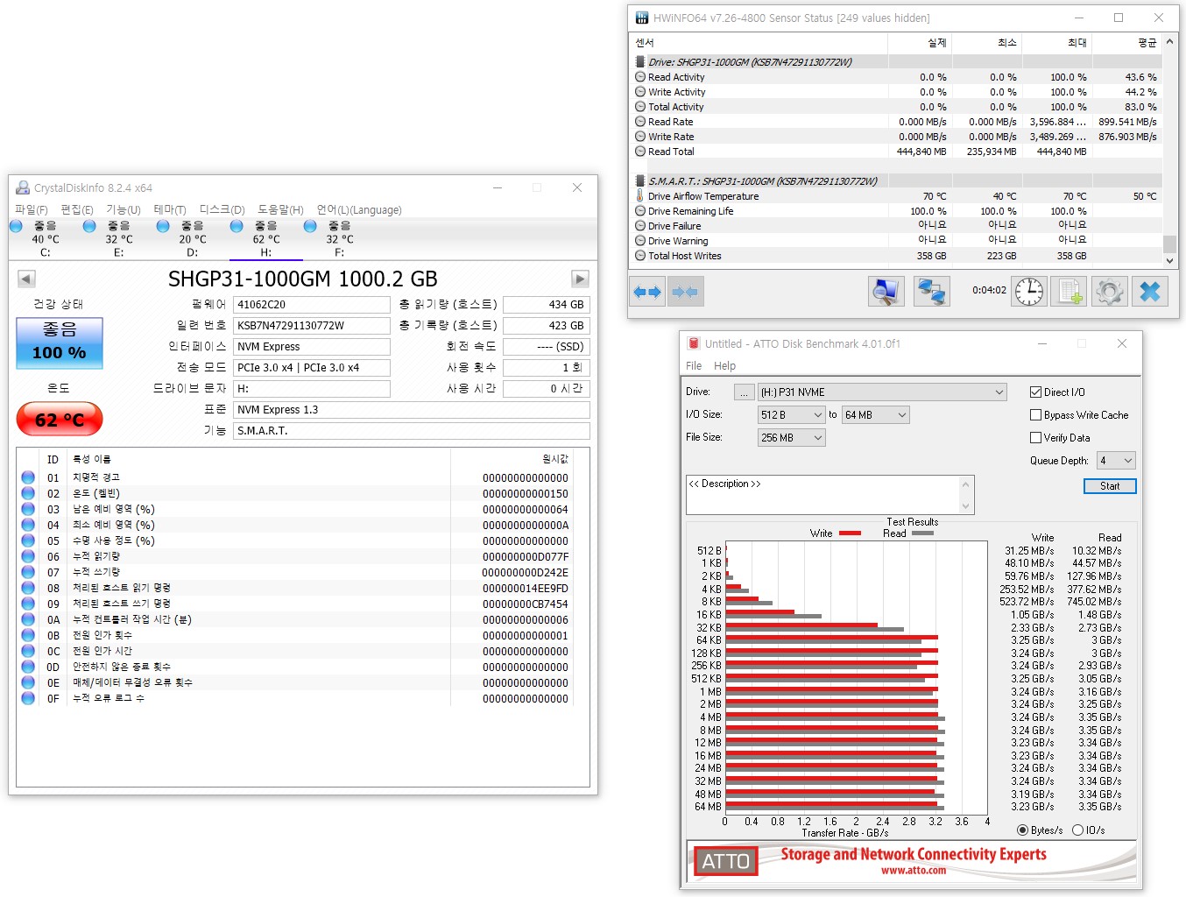
Task: Click HWiNFO collapse columns arrows icon
Action: (x=685, y=292)
